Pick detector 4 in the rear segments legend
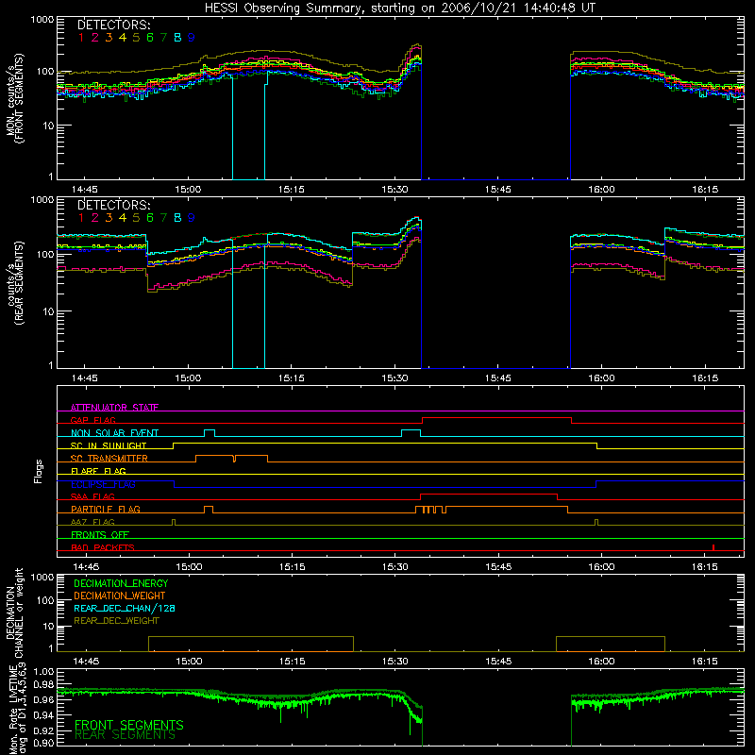 pyautogui.click(x=123, y=218)
